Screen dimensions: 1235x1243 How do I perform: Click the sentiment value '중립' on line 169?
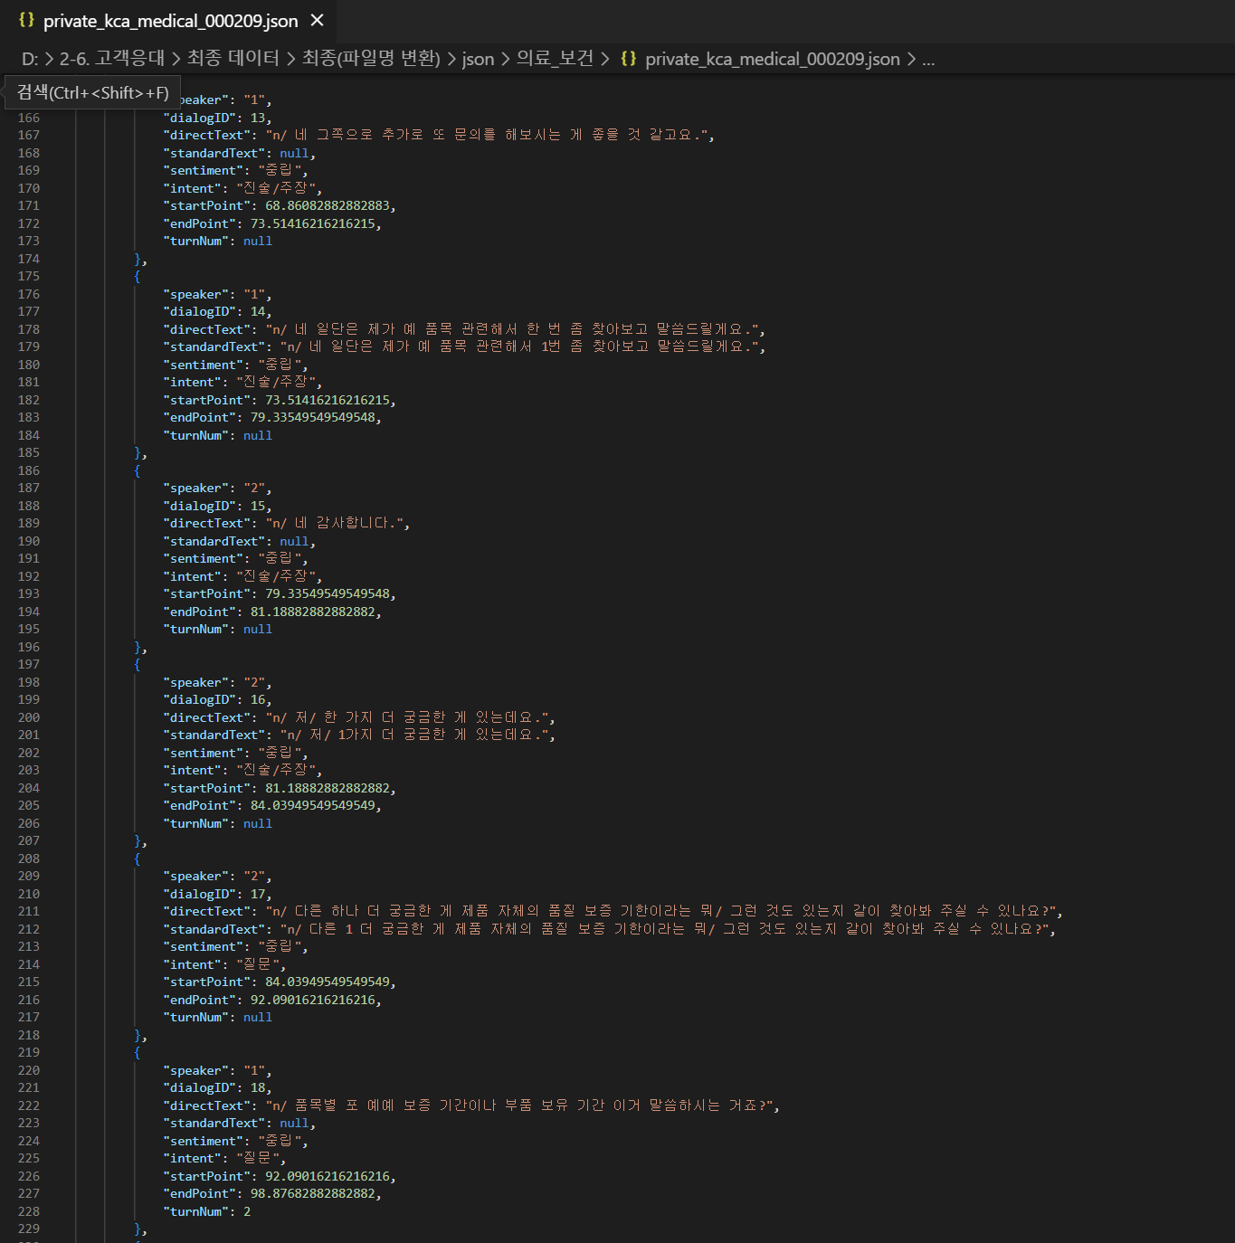point(280,170)
